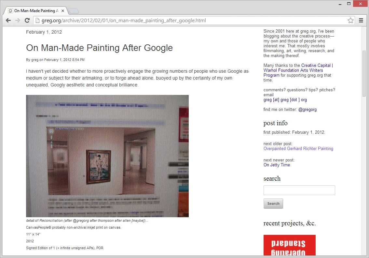369x258 pixels.
Task: Open the @gregorg twitter link
Action: 307,110
